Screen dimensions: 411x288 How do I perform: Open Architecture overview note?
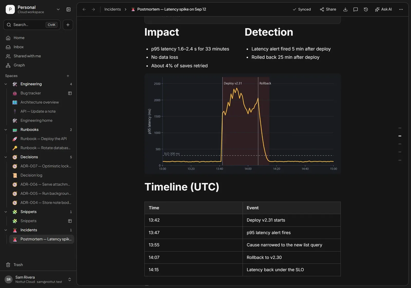(42, 102)
